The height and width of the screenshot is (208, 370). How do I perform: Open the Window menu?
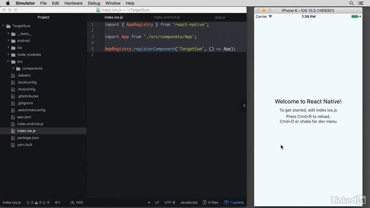(x=113, y=3)
